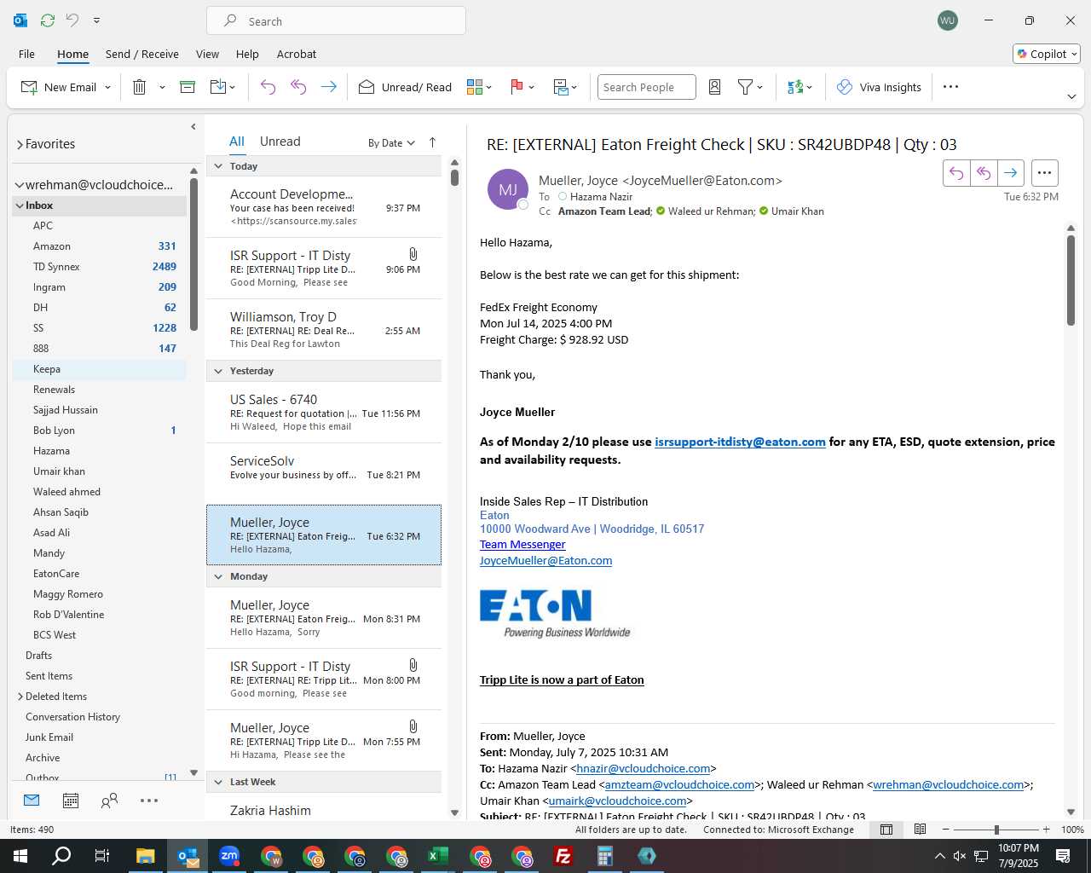Show Unread messages filter tab
The image size is (1091, 873).
coord(280,142)
